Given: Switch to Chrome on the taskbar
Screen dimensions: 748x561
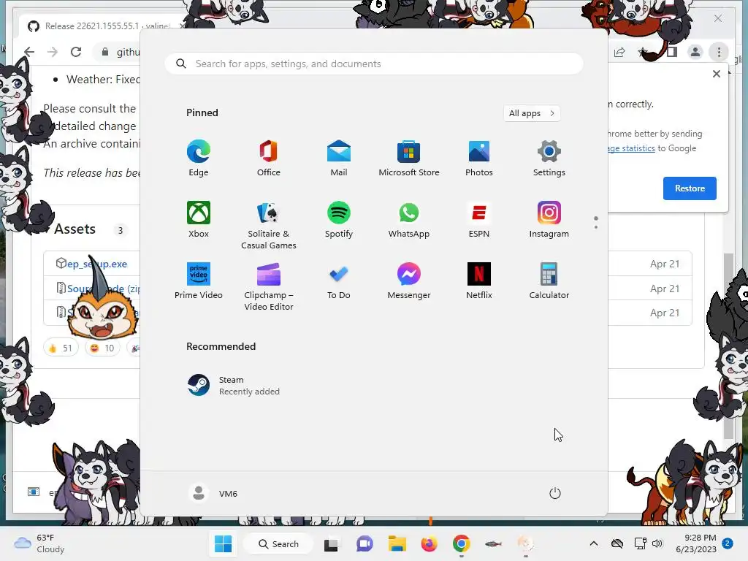Looking at the screenshot, I should [x=462, y=543].
